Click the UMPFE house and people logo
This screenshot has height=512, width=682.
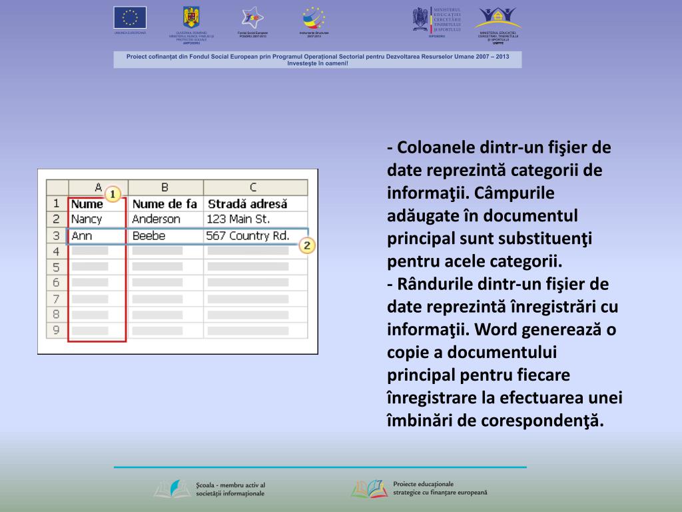498,18
